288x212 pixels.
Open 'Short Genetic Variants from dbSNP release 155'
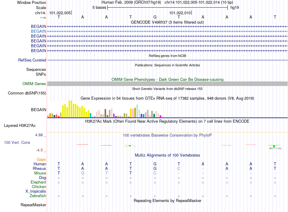tap(167, 89)
